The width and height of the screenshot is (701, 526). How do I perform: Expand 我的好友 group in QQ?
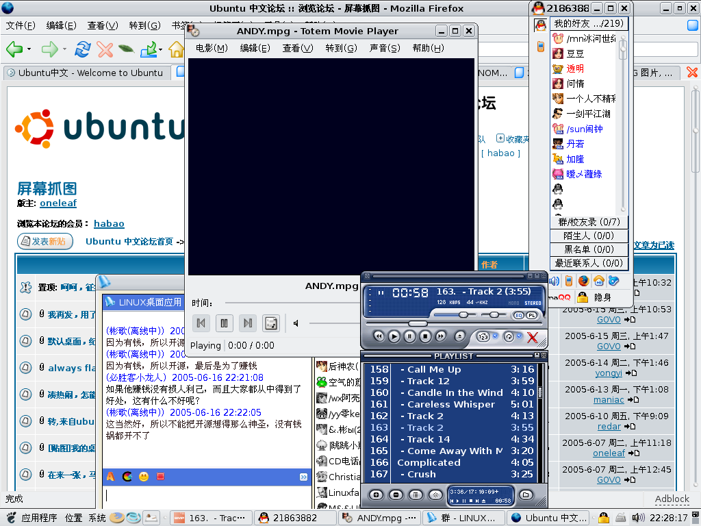point(589,23)
